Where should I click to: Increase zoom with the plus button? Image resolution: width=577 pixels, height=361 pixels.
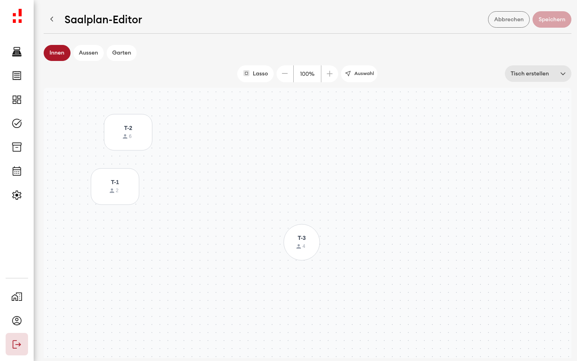[x=330, y=74]
